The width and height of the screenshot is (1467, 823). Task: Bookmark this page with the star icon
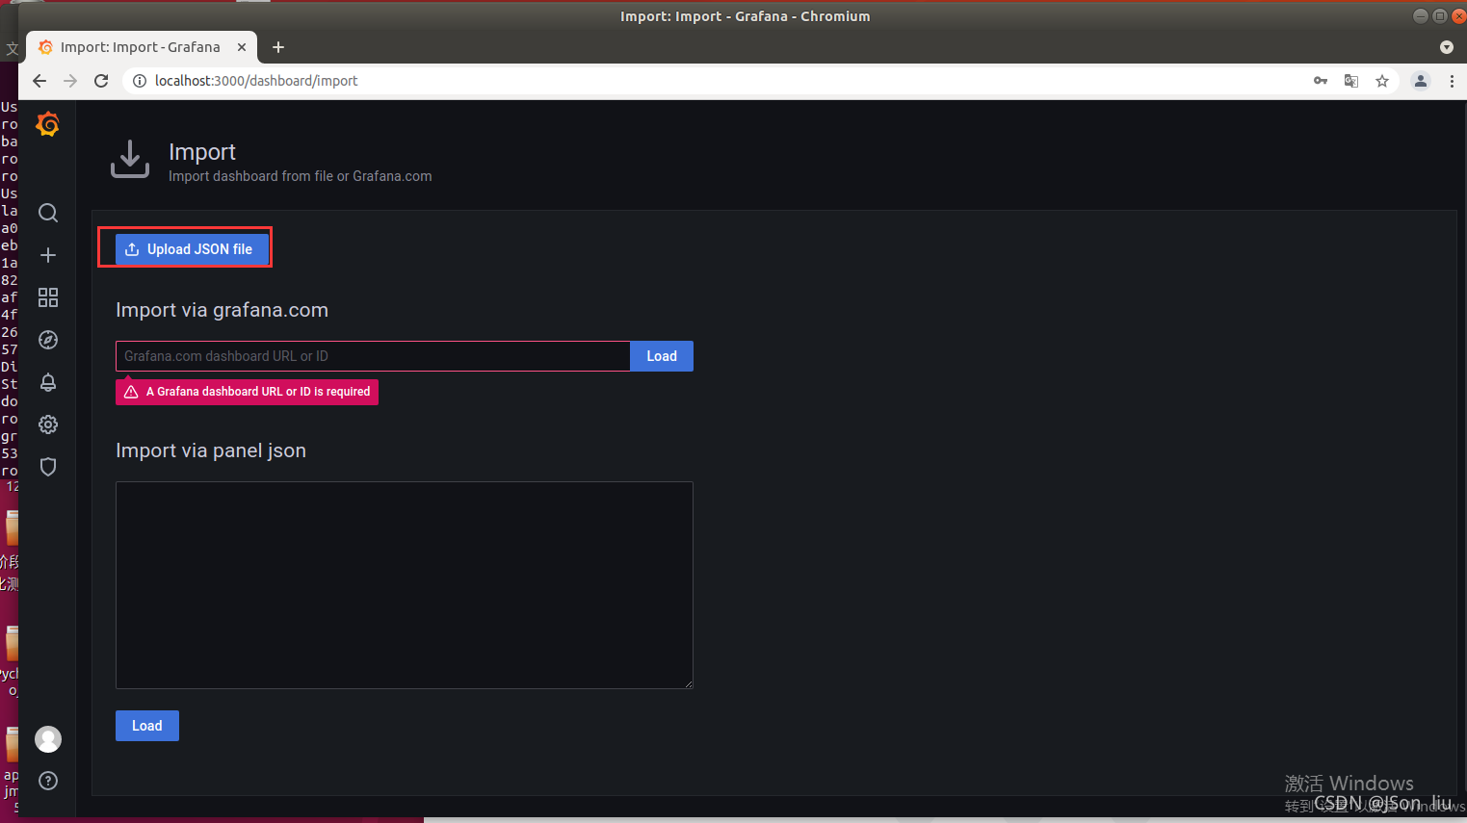pos(1382,81)
